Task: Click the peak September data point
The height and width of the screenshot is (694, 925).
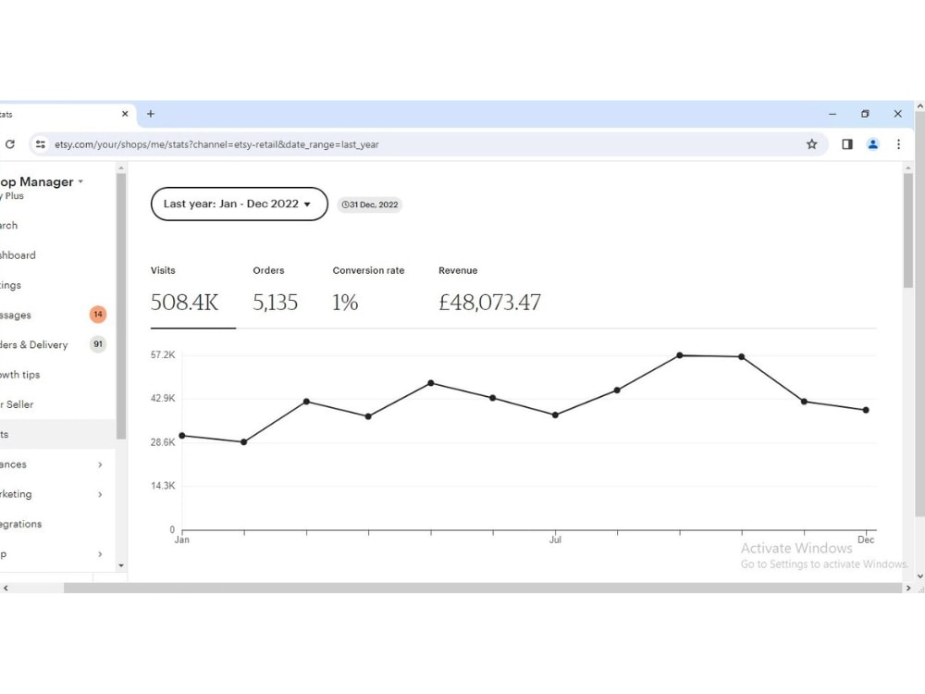Action: point(680,355)
